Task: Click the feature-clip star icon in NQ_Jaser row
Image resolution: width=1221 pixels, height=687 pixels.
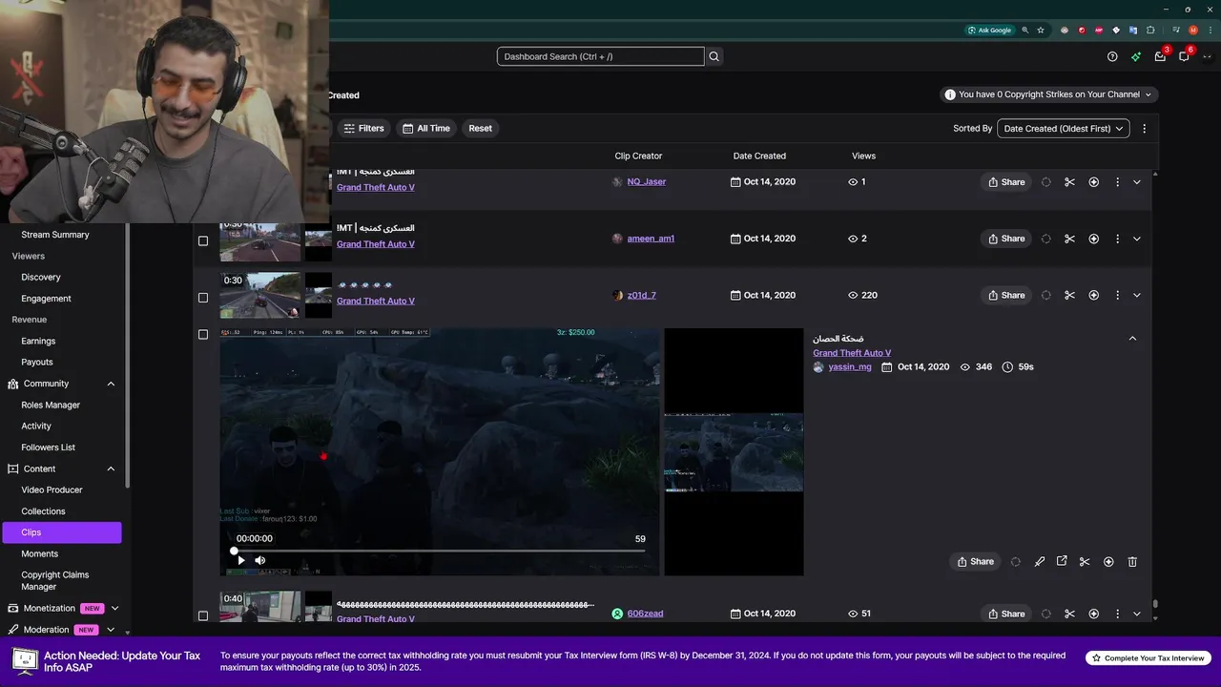Action: click(1093, 182)
